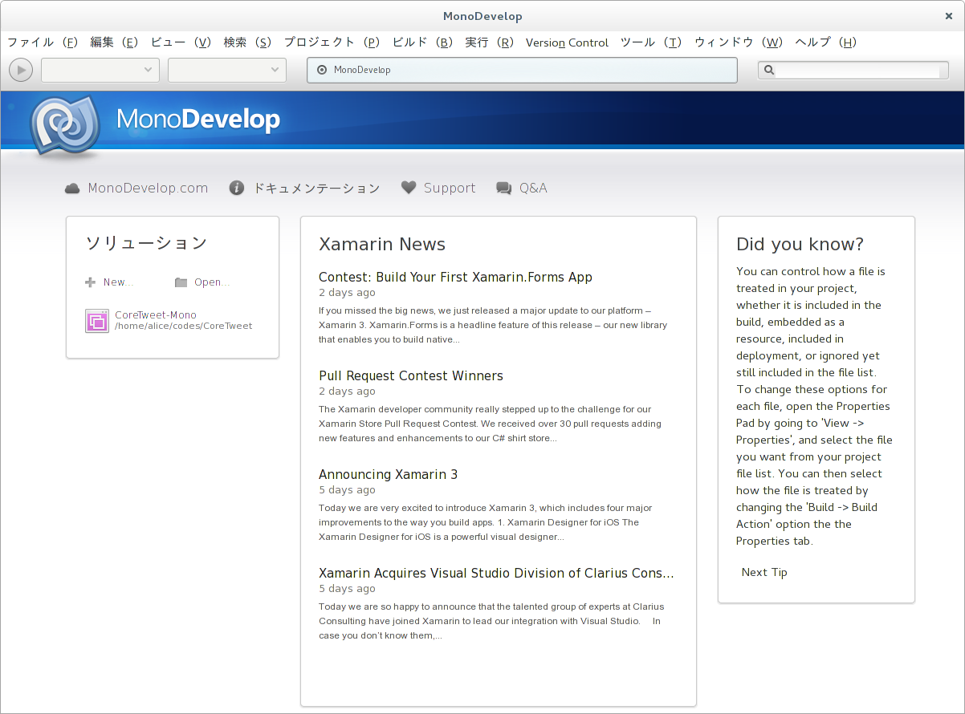Viewport: 965px width, 714px height.
Task: Open the 編集 (E) menu
Action: pyautogui.click(x=115, y=43)
